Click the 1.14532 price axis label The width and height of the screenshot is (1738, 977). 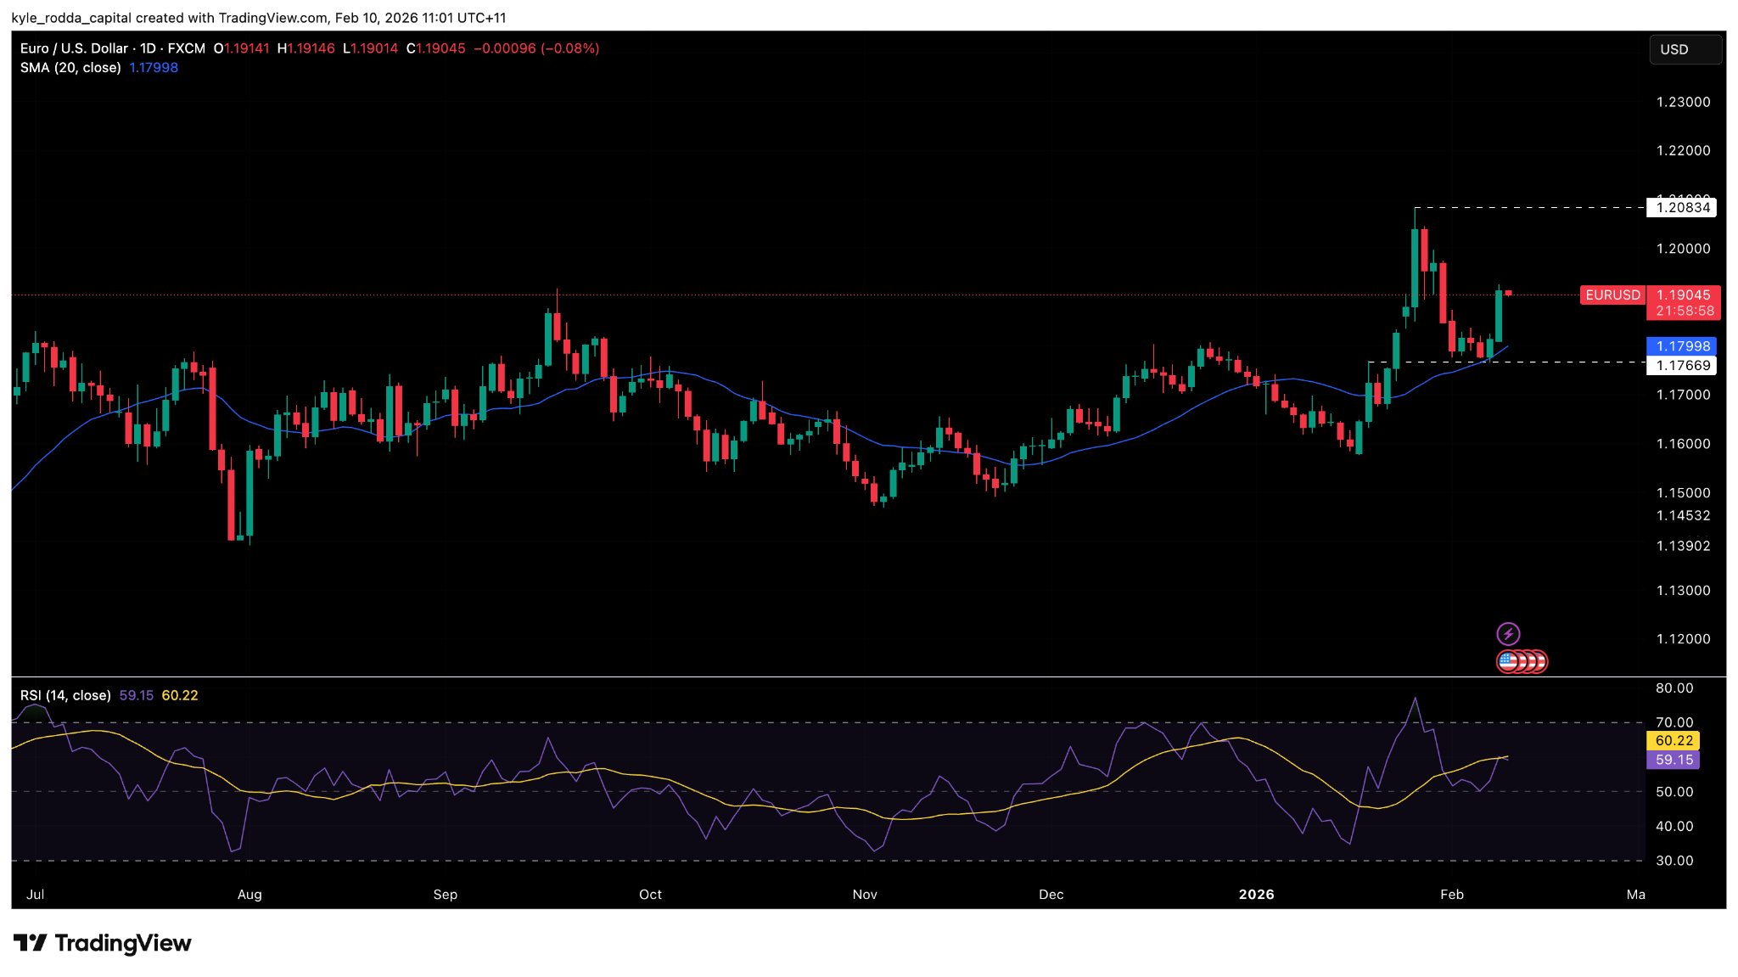pyautogui.click(x=1683, y=515)
